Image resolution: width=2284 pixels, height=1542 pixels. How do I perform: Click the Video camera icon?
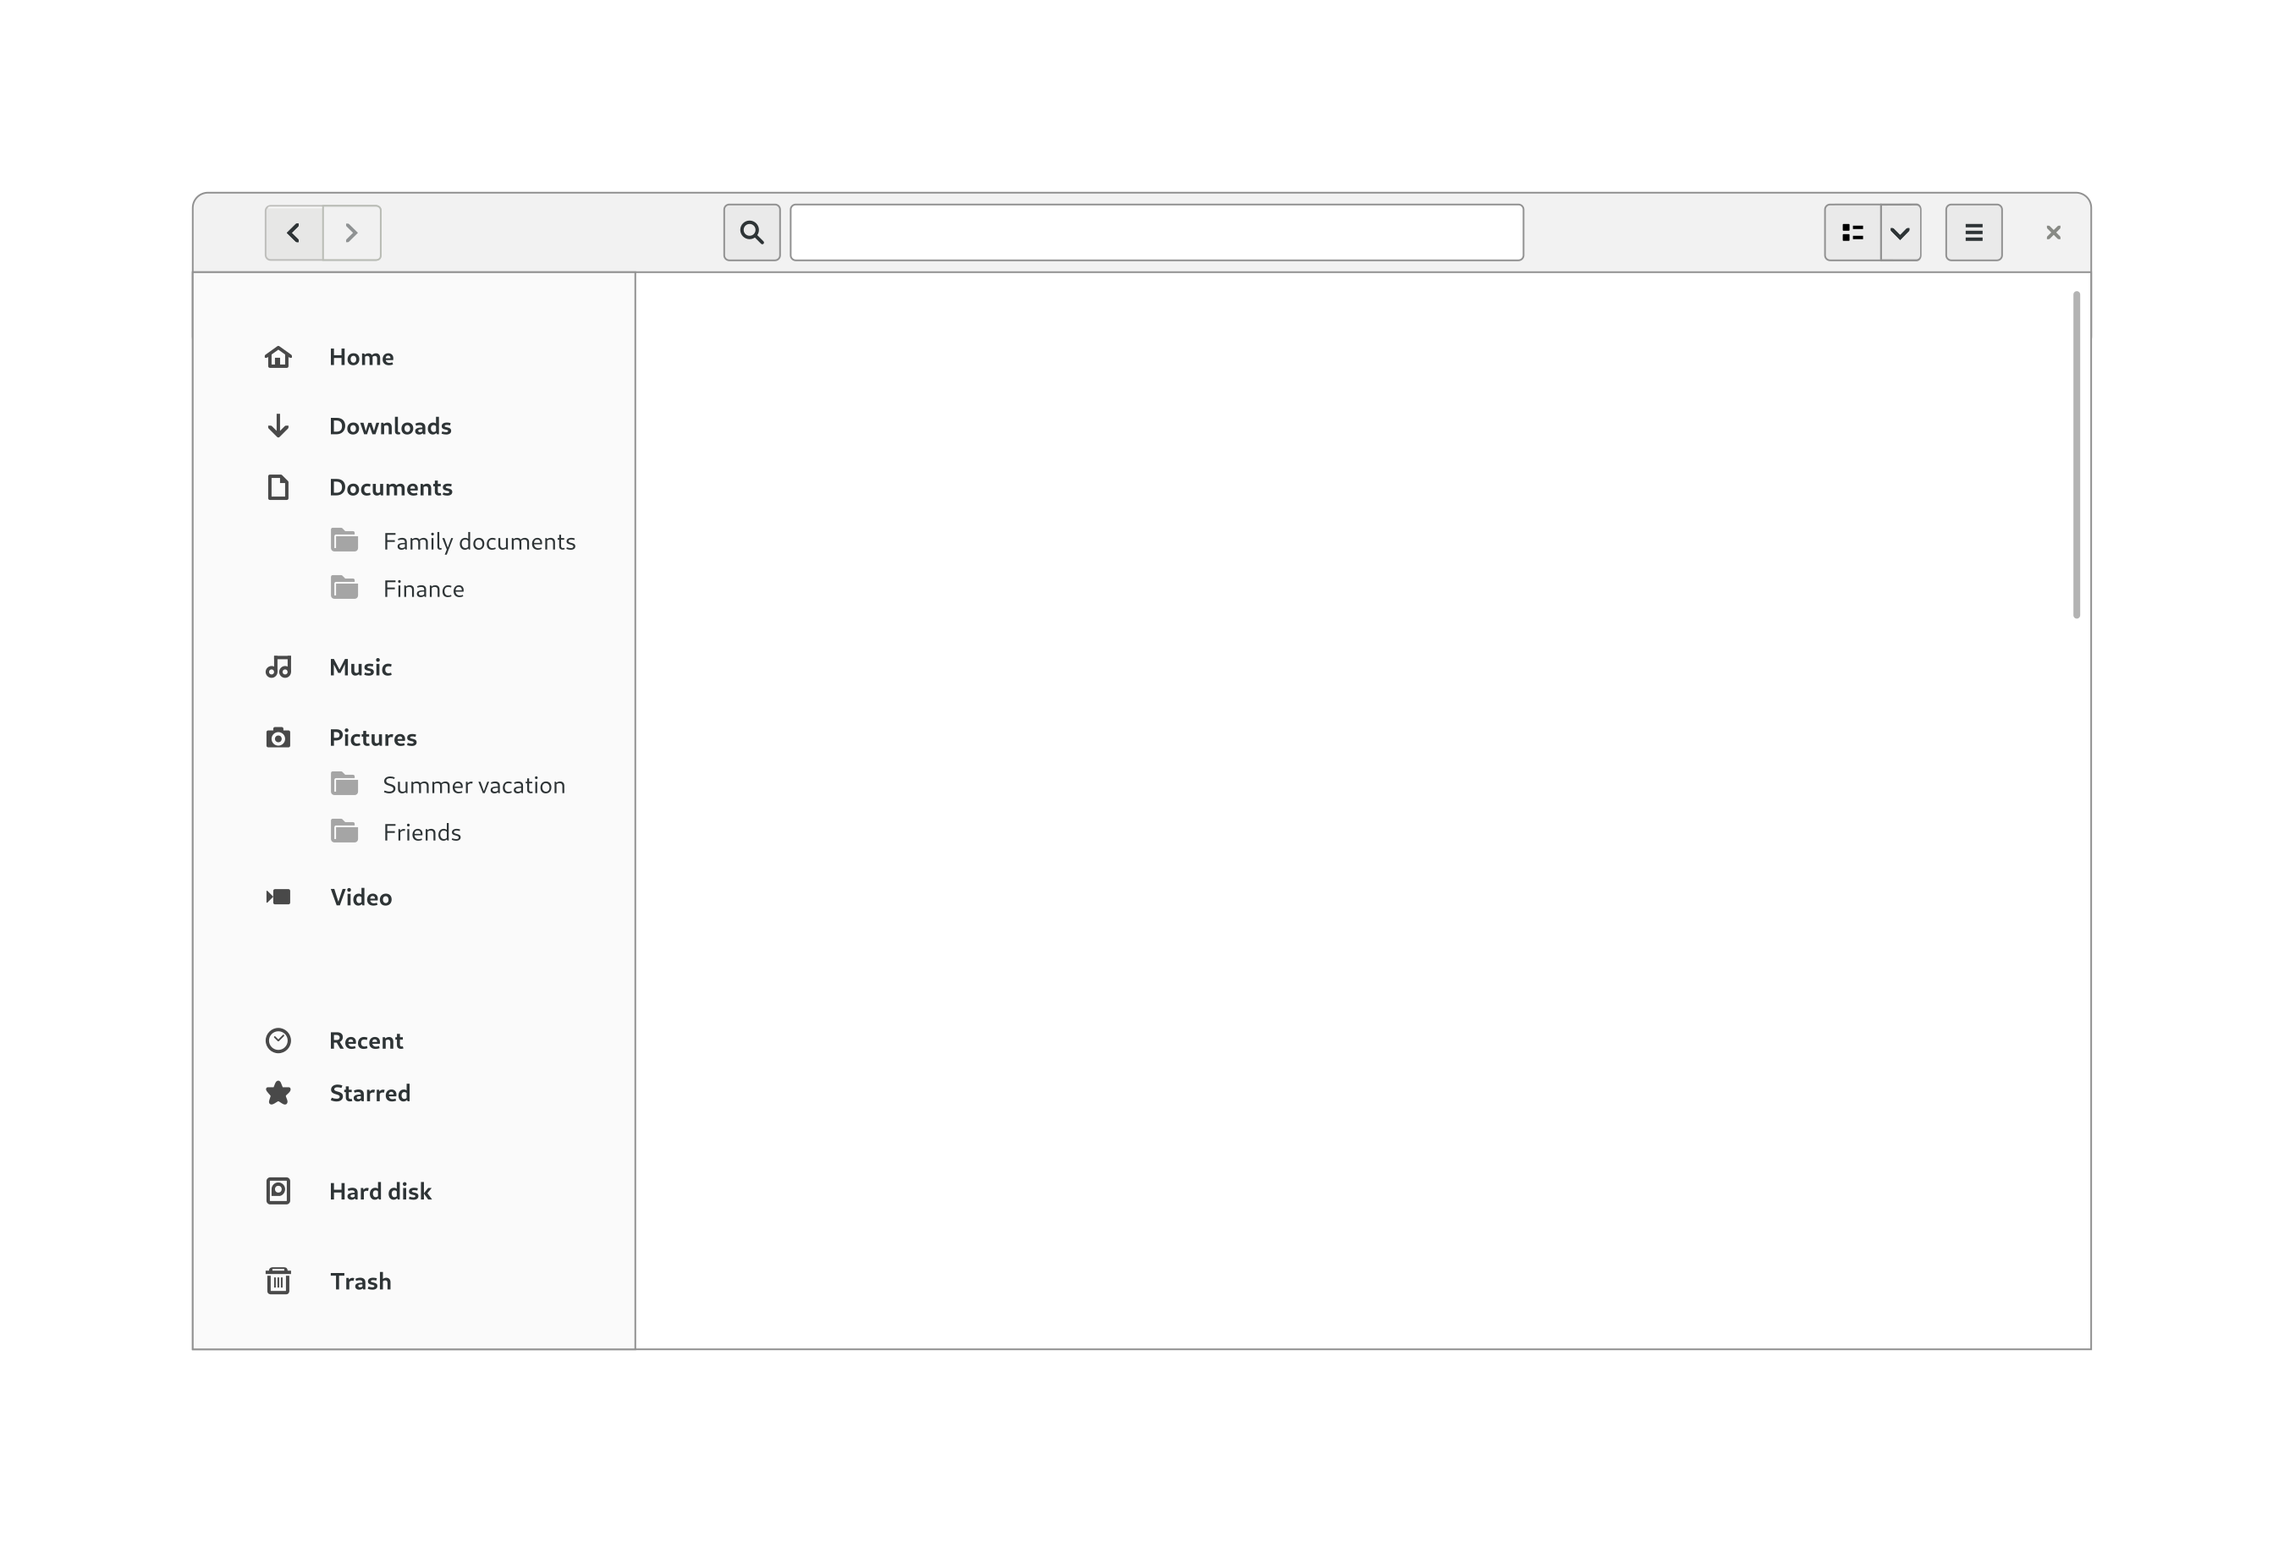[x=278, y=897]
